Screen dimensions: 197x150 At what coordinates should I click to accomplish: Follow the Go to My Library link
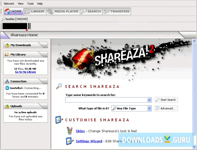pos(25,72)
